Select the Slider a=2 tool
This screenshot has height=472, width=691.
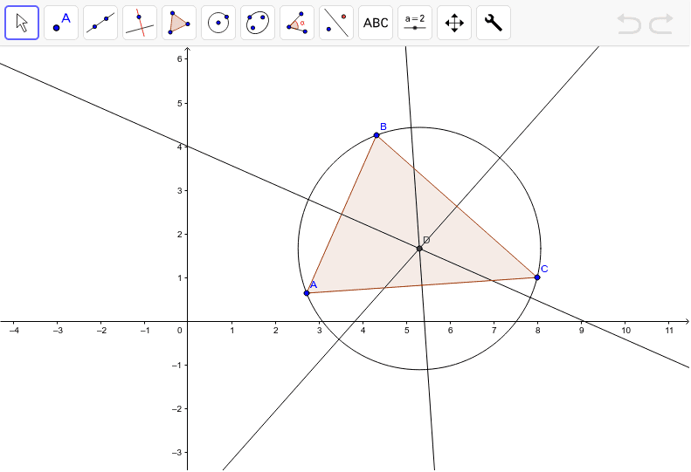[x=415, y=23]
